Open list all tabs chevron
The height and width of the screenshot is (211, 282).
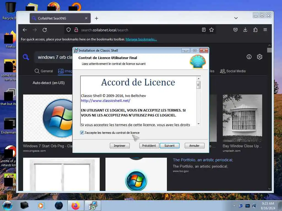pos(236,18)
